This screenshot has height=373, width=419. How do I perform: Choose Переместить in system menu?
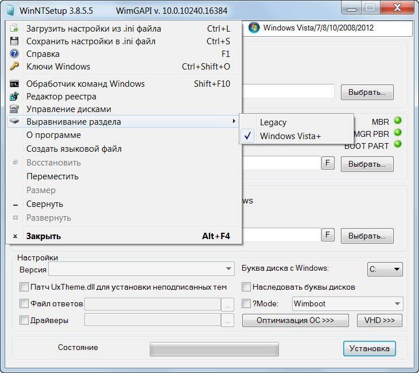pyautogui.click(x=124, y=176)
